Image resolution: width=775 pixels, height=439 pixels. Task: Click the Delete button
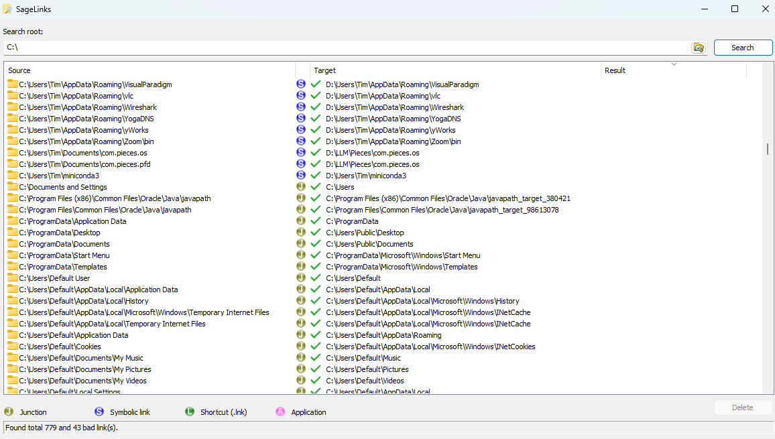743,407
